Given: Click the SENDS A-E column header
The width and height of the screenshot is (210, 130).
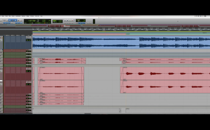Looking at the screenshot, I should click(18, 35).
